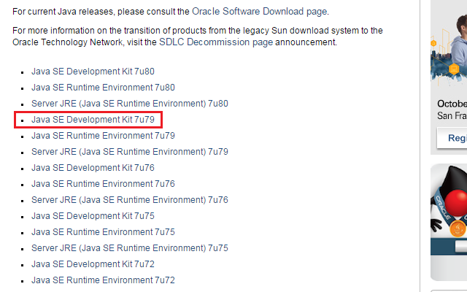Click highlighted Java SE Development Kit 7u79
Screen dimensions: 467x292
(x=93, y=120)
